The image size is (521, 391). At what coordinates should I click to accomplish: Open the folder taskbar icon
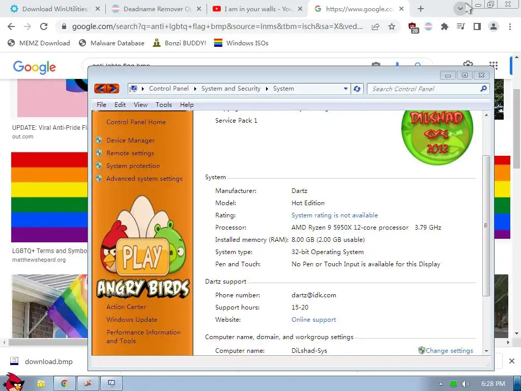41,384
